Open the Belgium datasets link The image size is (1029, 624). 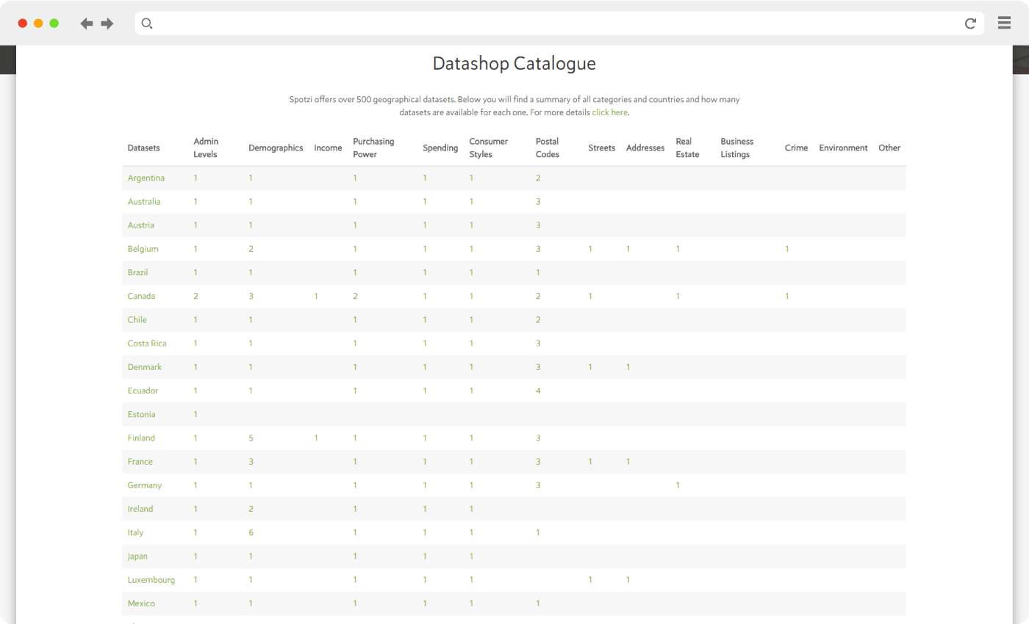click(x=143, y=249)
